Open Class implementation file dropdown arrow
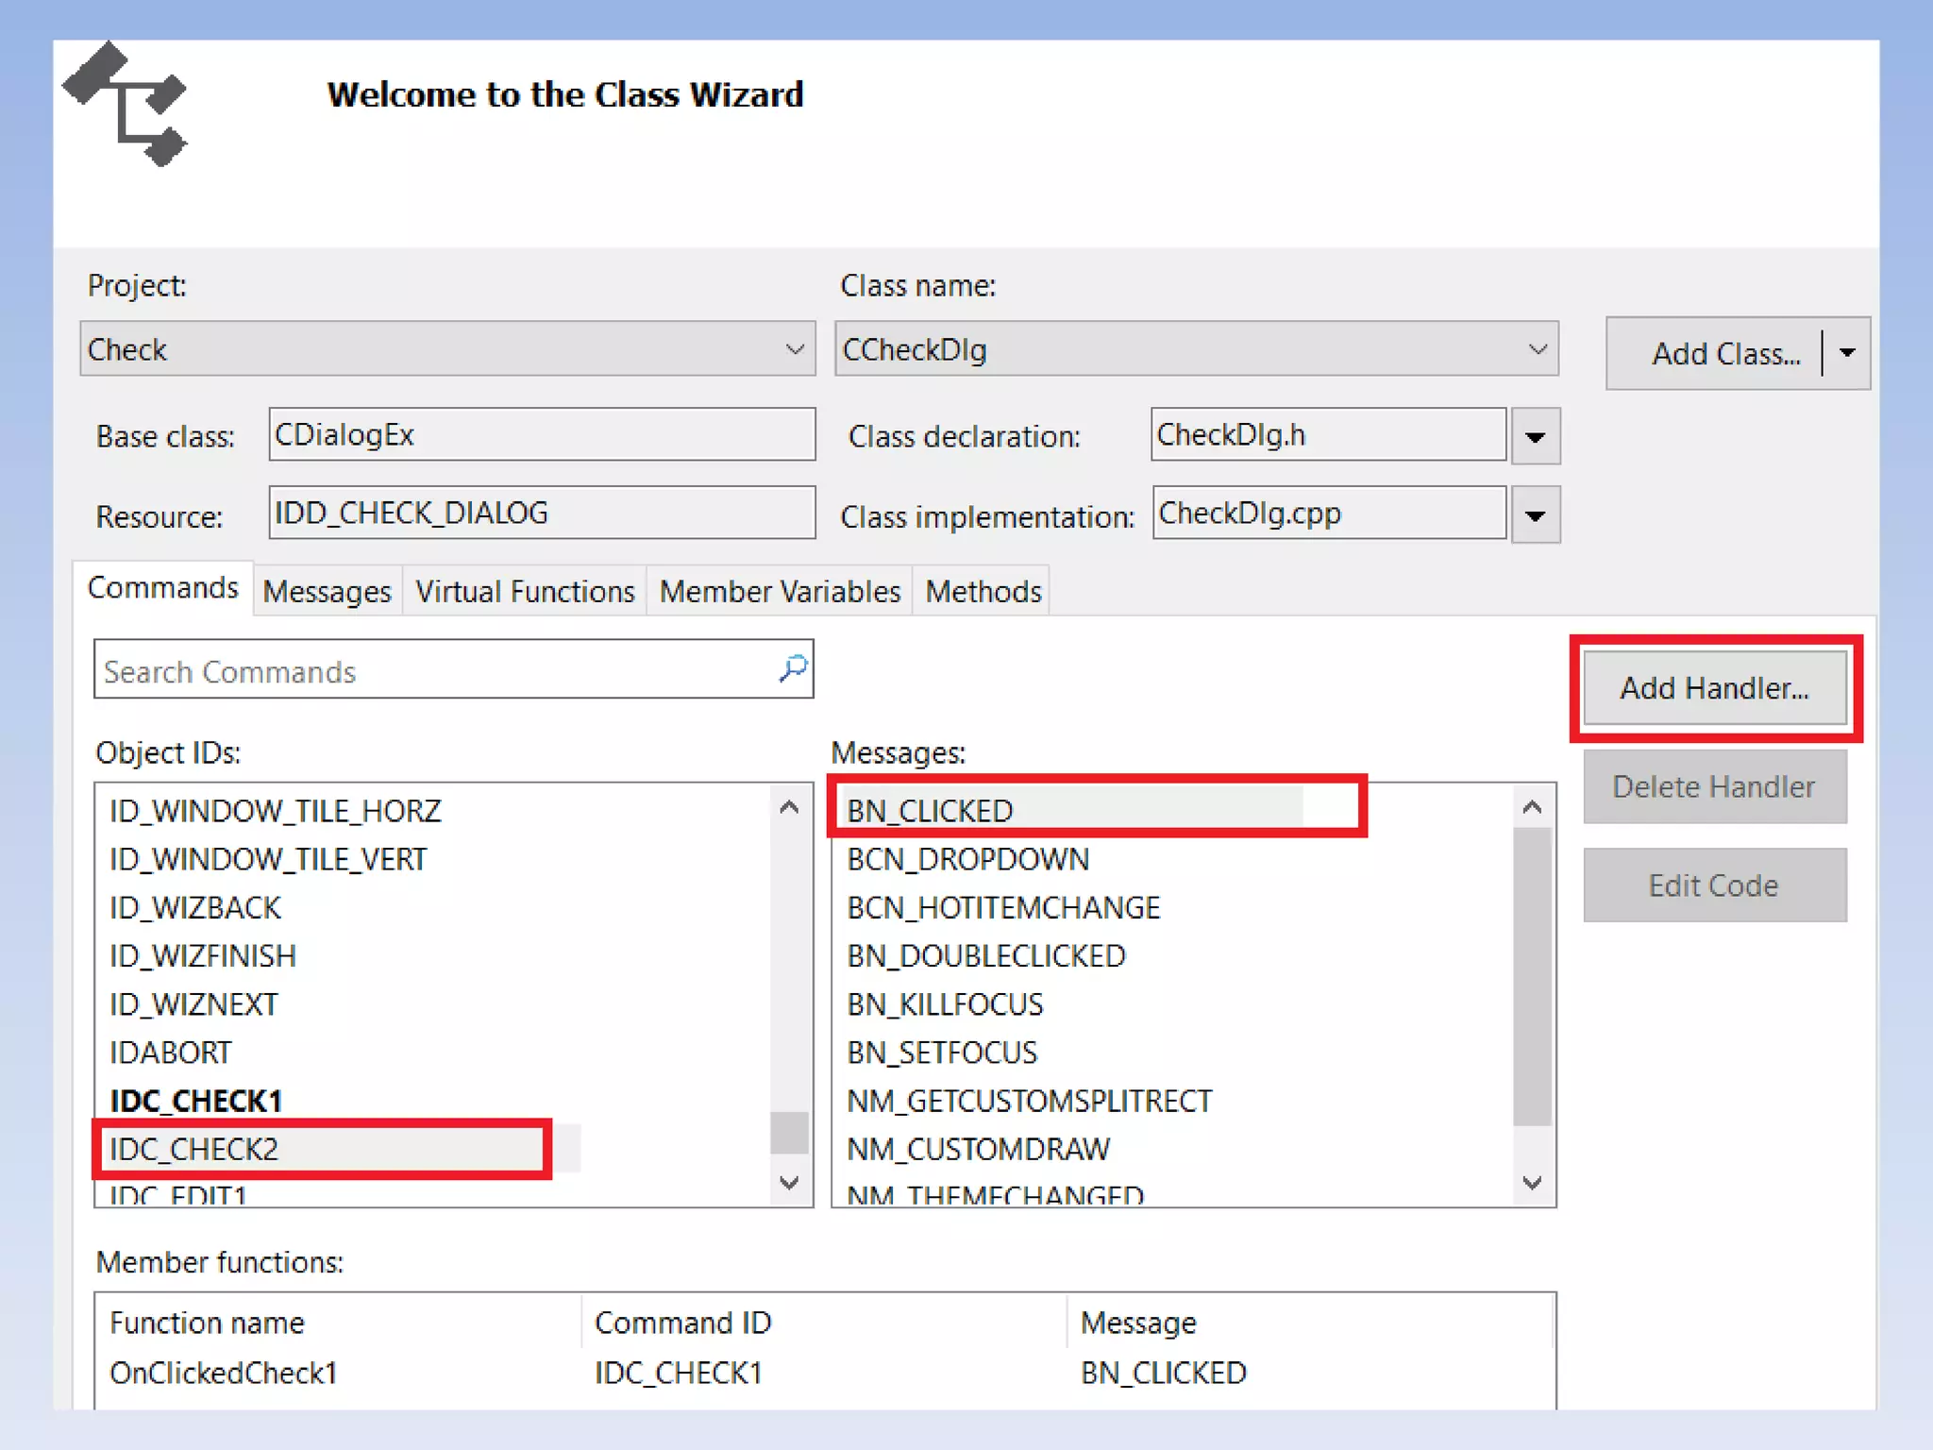 pyautogui.click(x=1535, y=515)
